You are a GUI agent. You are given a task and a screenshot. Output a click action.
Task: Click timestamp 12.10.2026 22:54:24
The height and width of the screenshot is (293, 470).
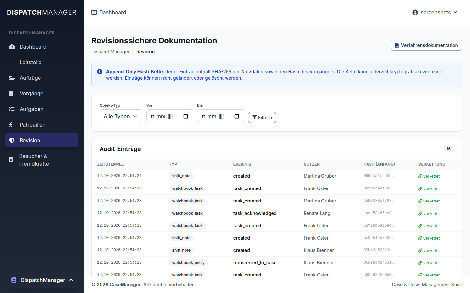(x=119, y=176)
